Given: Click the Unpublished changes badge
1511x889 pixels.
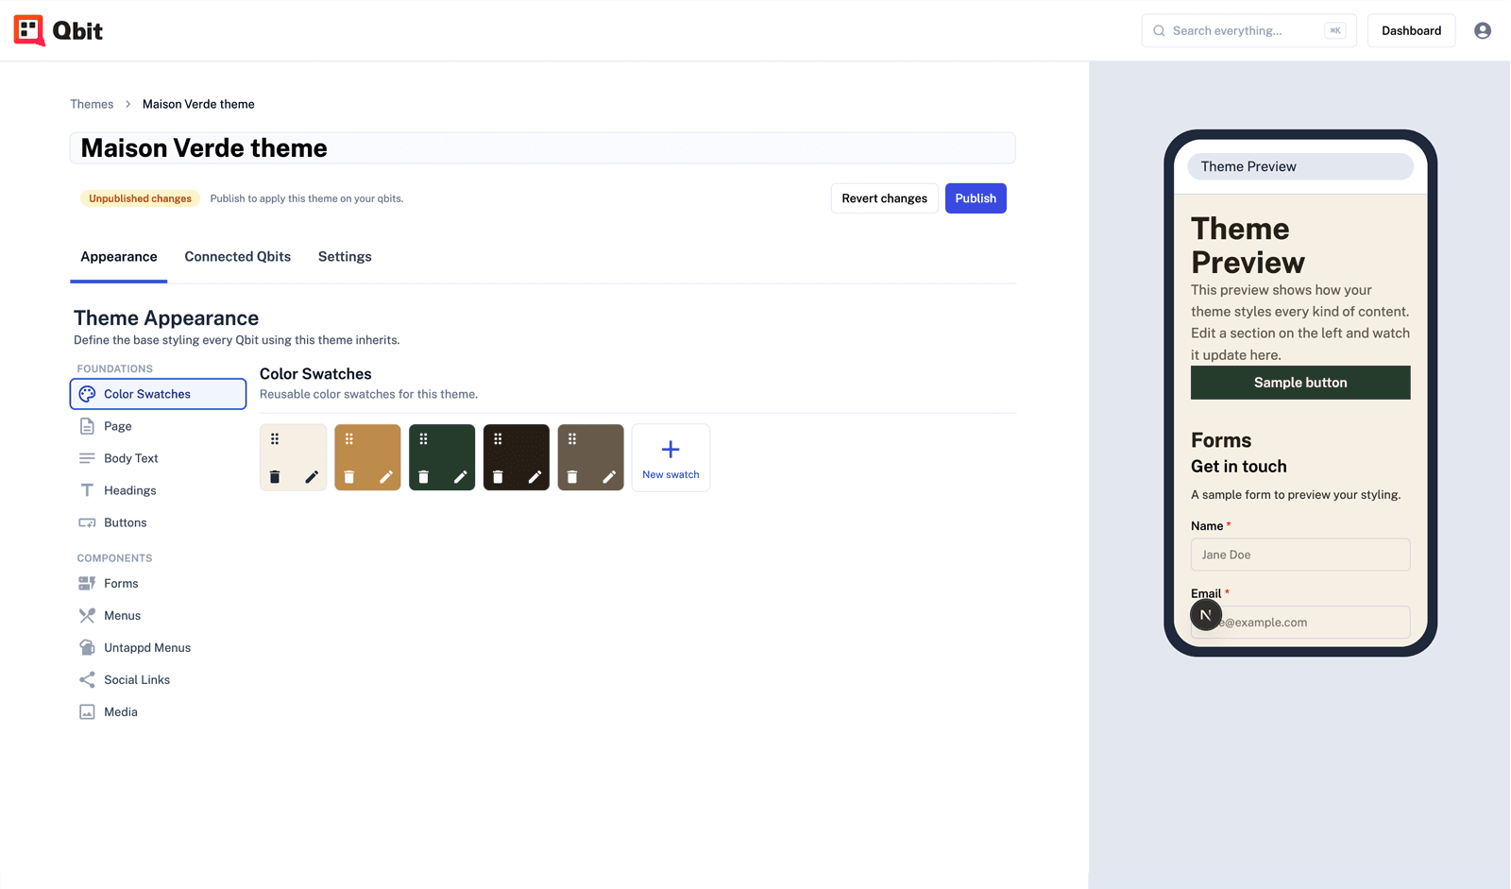Looking at the screenshot, I should (140, 198).
